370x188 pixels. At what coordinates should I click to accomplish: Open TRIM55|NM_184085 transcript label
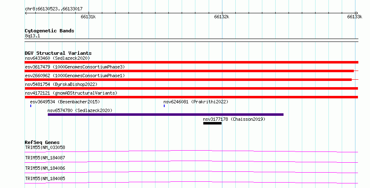point(45,178)
